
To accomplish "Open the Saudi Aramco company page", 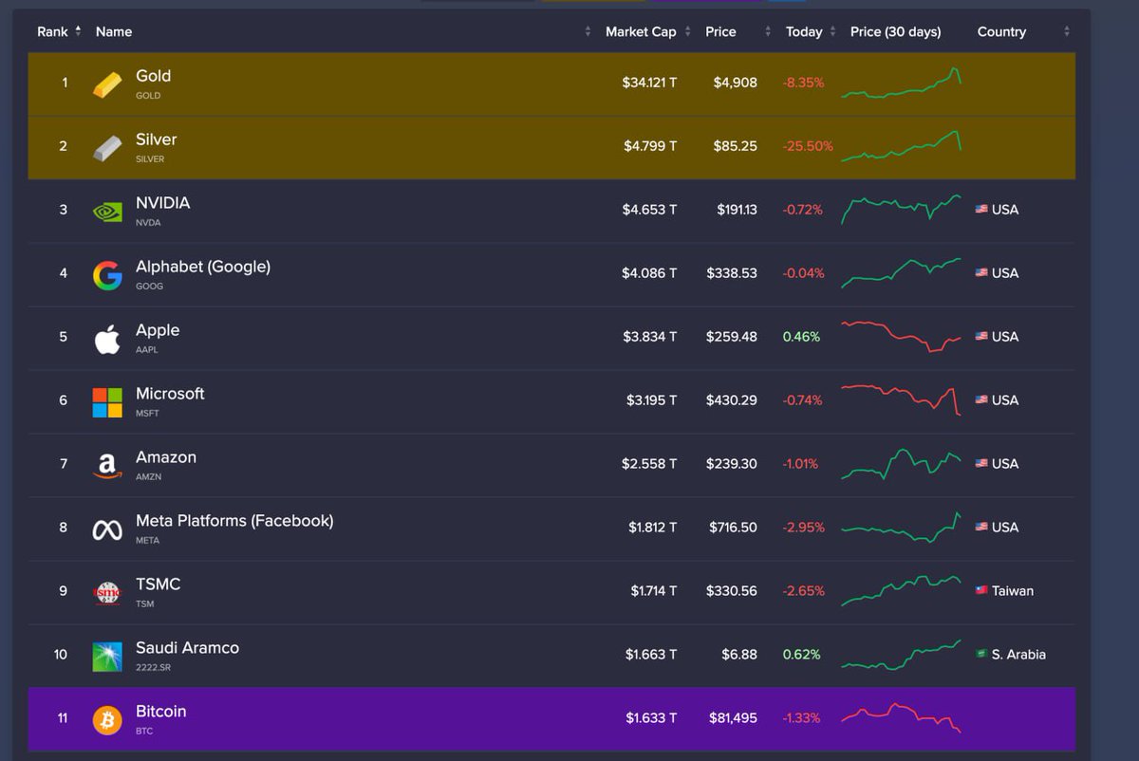I will pos(187,648).
